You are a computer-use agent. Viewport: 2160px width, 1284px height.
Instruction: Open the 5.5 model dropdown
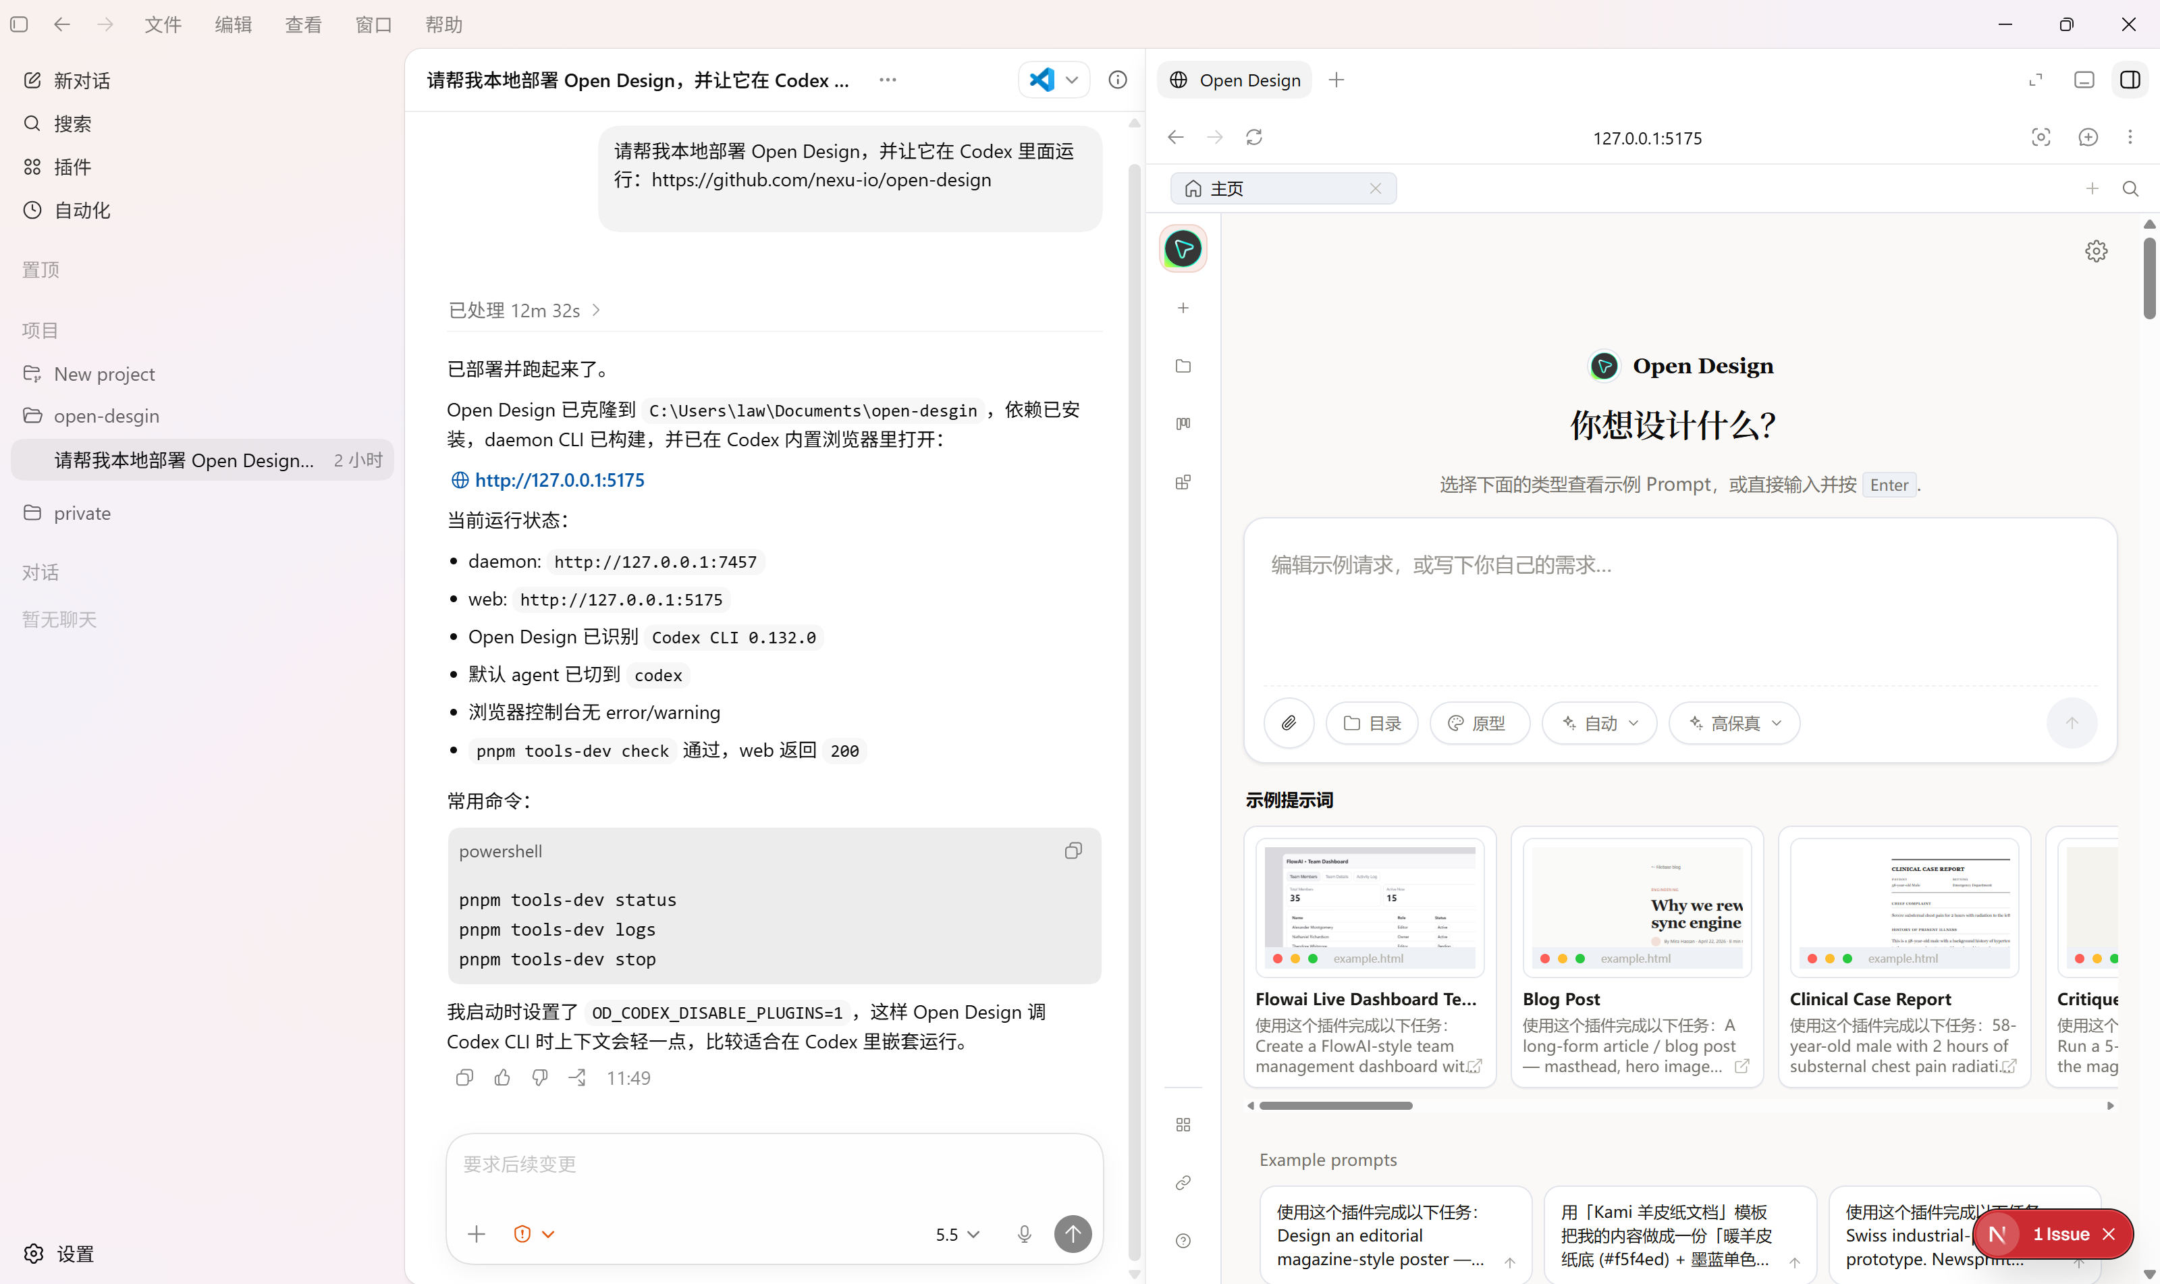[x=958, y=1235]
